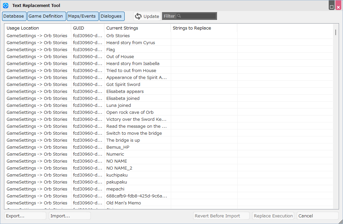This screenshot has width=343, height=224.
Task: Click Revert Before Import
Action: click(x=221, y=216)
